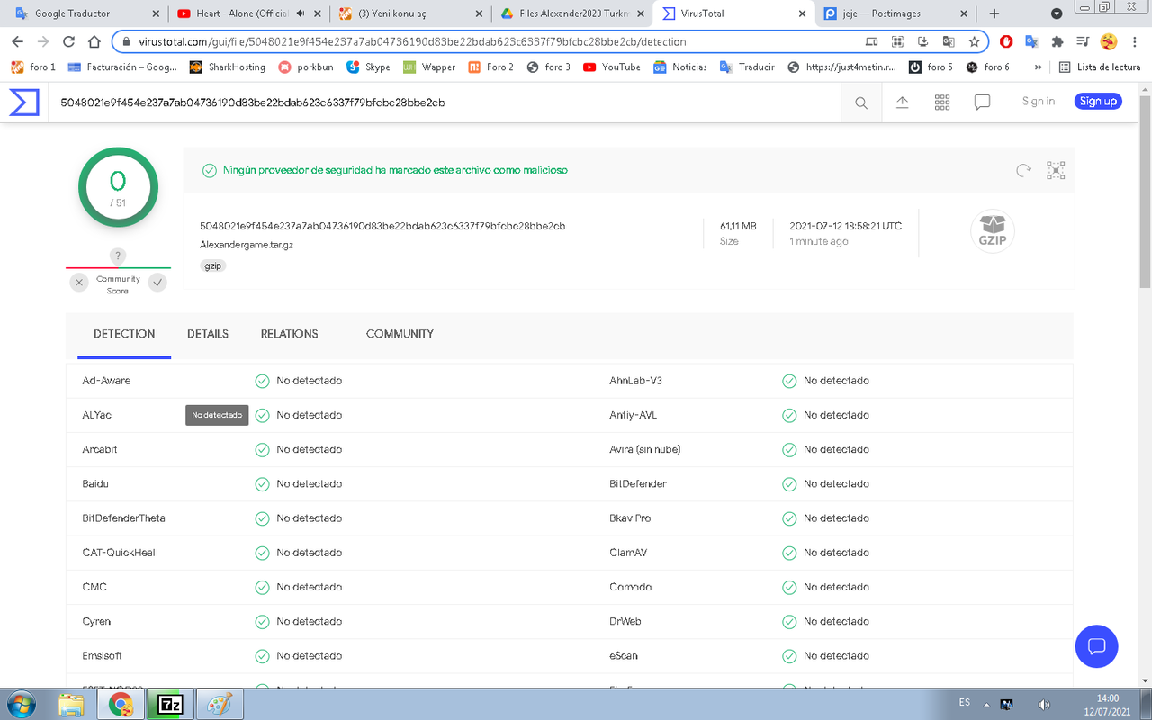This screenshot has height=720, width=1152.
Task: Open the Windows Start button
Action: [22, 704]
